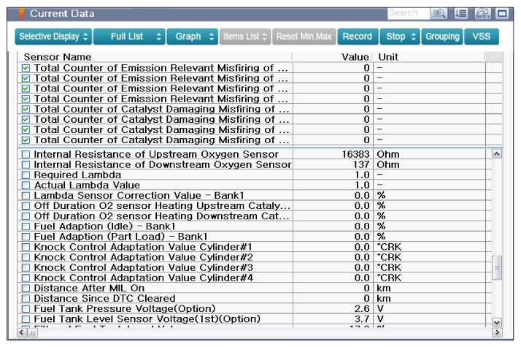Check Knock Control Adaptation Value Cylinder#2
Screen dimensions: 521x347
pos(26,257)
